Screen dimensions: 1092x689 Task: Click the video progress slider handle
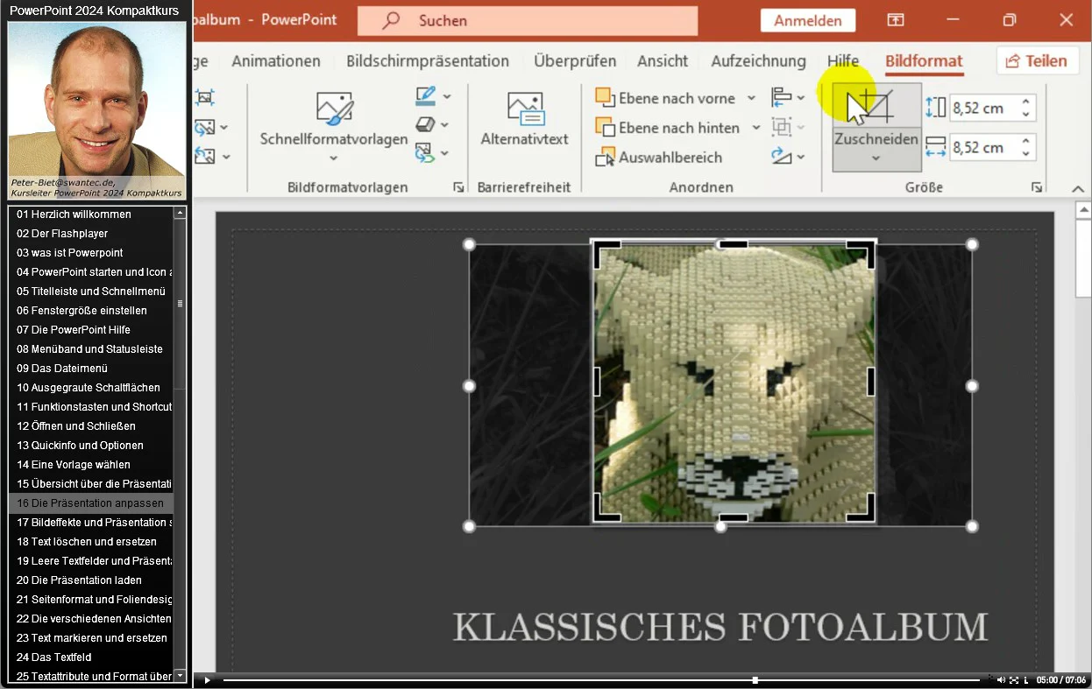755,680
